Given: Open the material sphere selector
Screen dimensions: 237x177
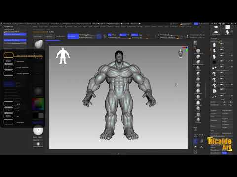Looking at the screenshot, I should (38, 130).
